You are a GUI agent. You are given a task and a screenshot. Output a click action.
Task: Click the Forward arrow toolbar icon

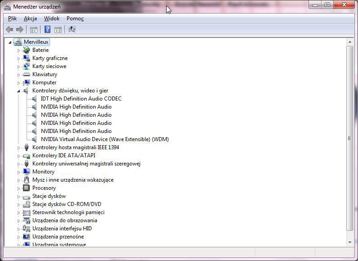pos(20,29)
